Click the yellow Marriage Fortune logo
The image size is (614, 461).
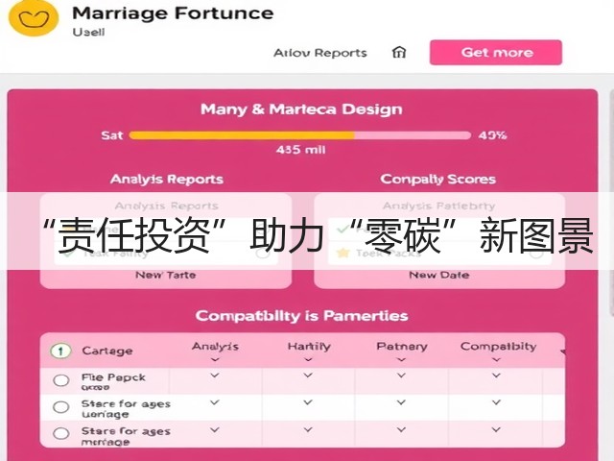click(x=34, y=17)
